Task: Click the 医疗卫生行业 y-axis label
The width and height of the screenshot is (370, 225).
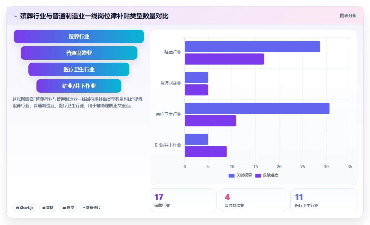Action: click(x=168, y=115)
